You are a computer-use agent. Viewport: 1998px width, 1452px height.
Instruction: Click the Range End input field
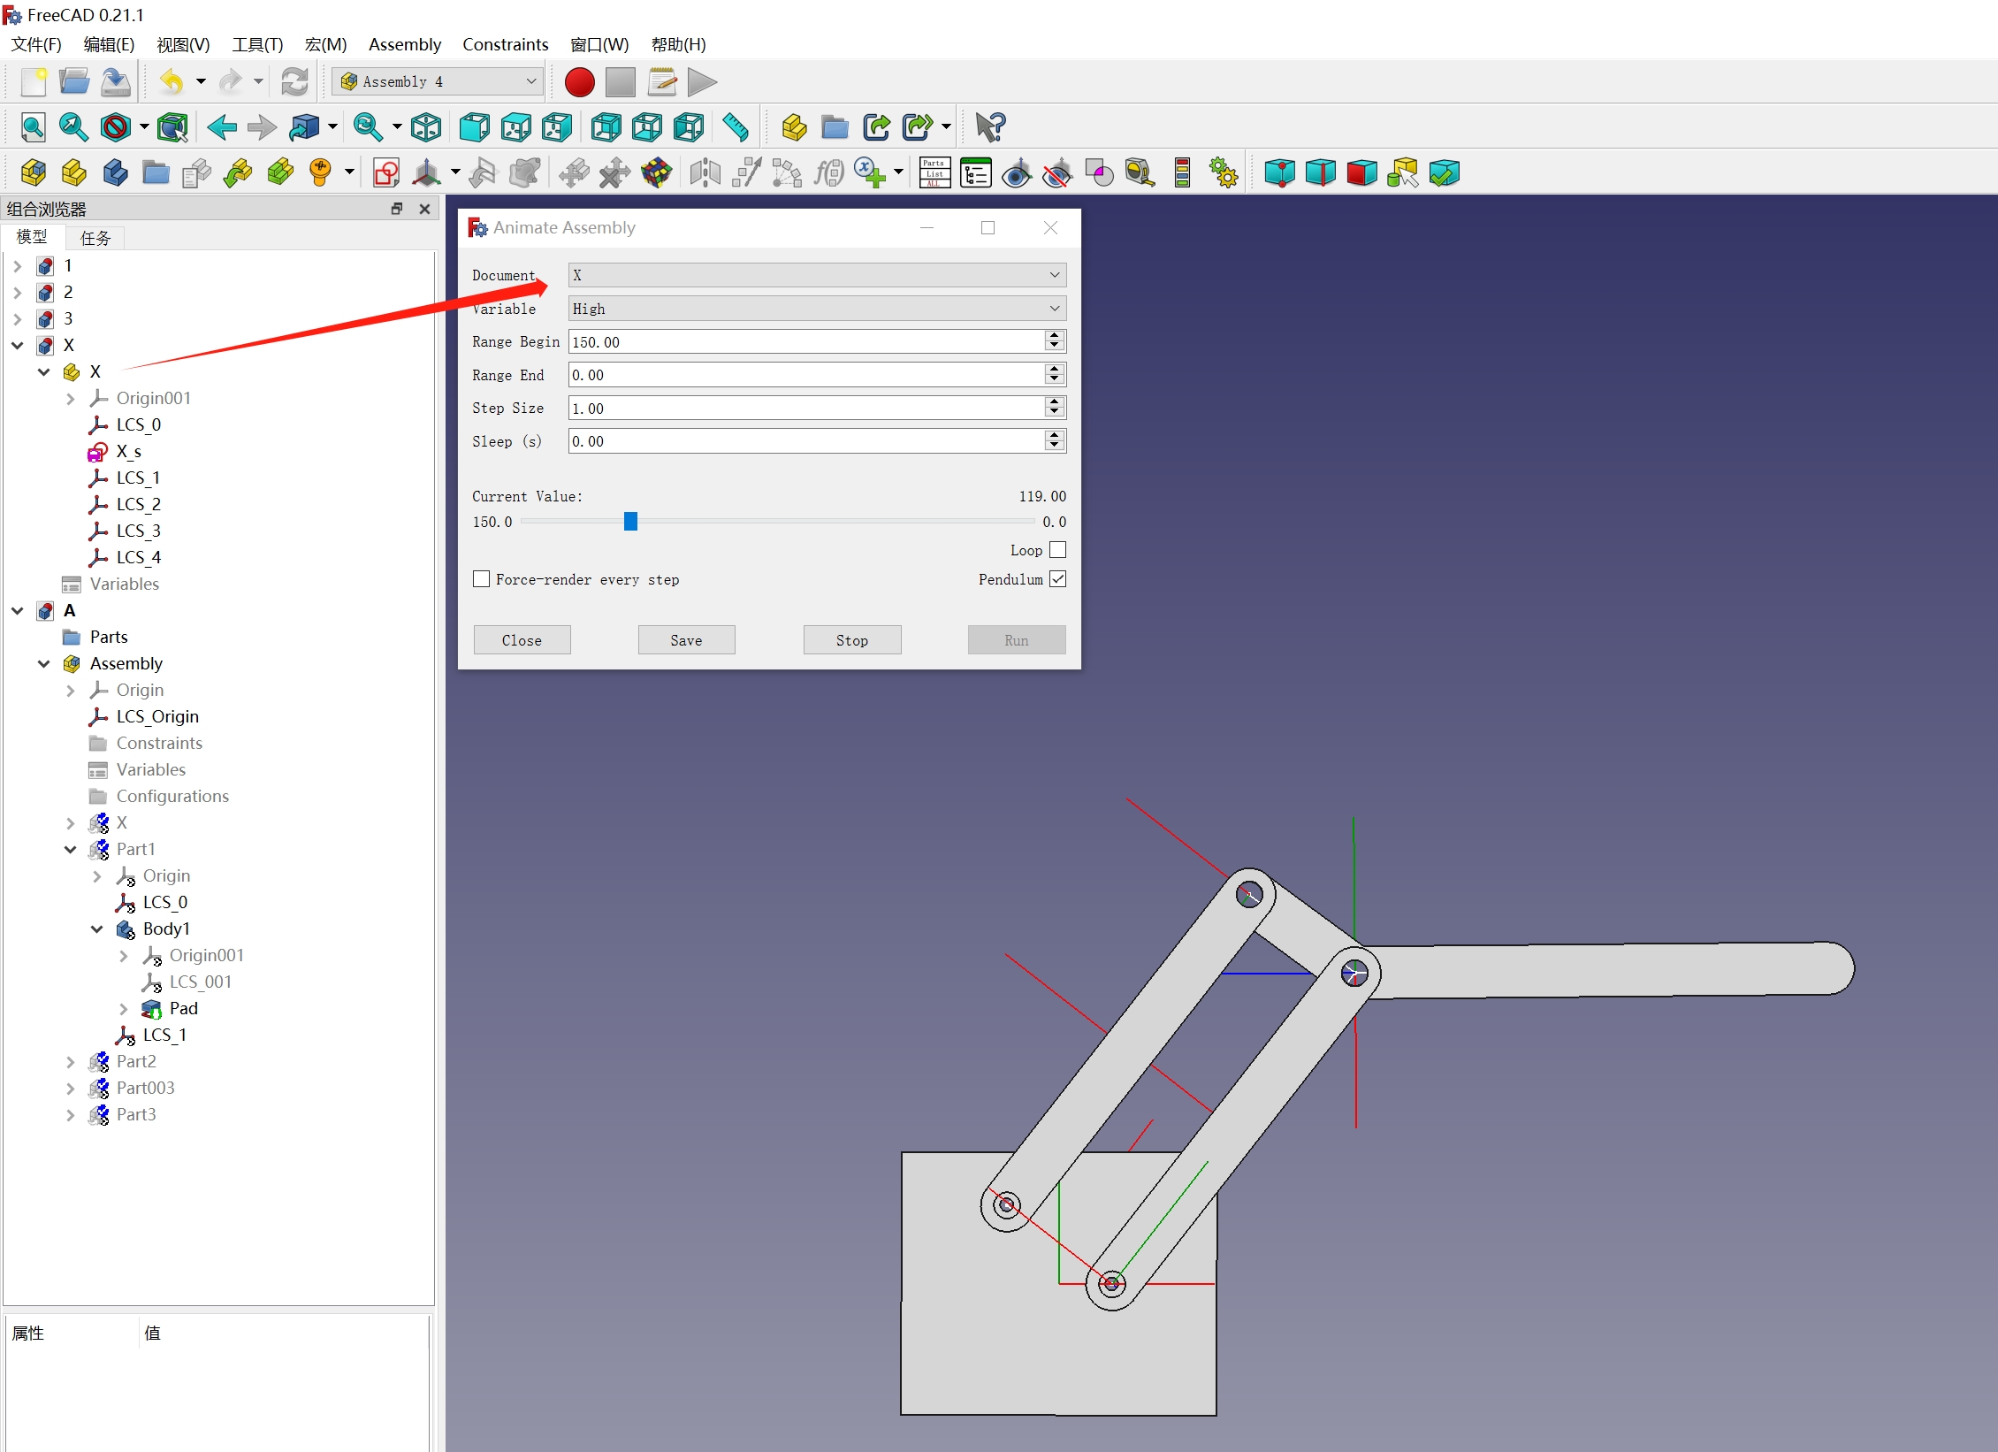click(x=805, y=375)
